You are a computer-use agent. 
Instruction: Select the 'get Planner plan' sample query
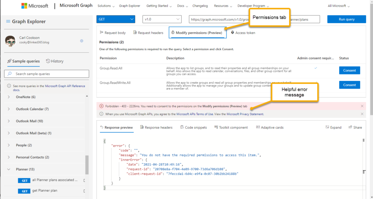[45, 190]
